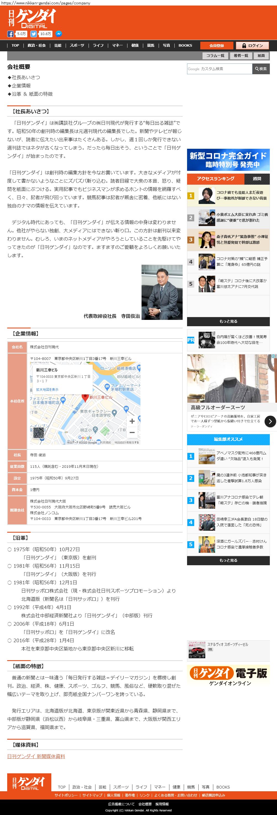Viewport: 277px width, 815px height.
Task: Zoom in on the Google map
Action: 132,421
